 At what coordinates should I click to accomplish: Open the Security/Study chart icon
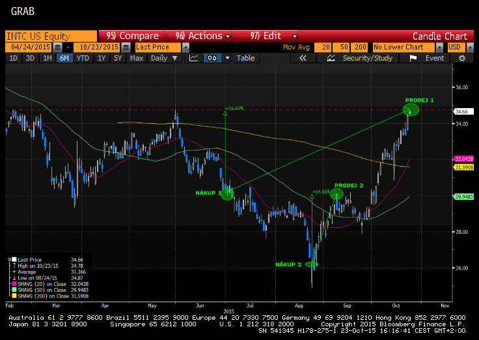point(331,58)
